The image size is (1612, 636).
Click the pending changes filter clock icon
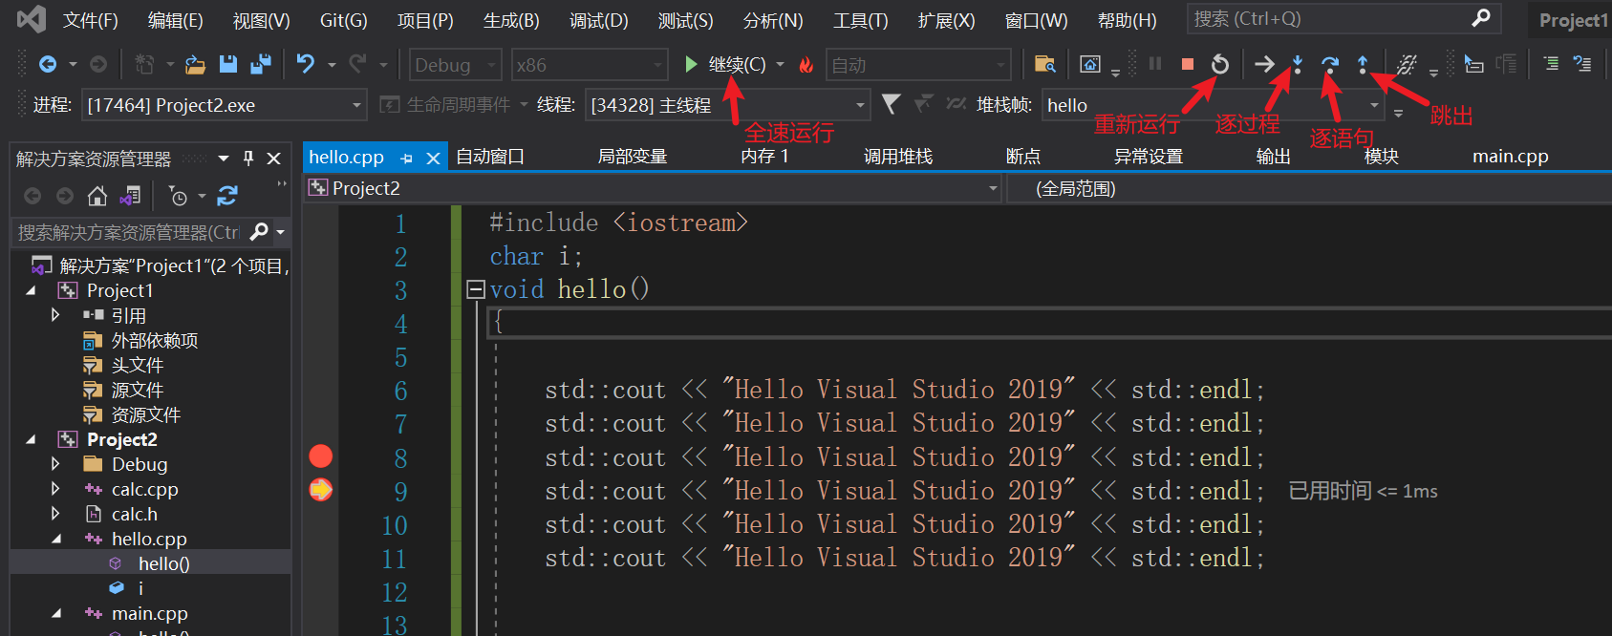178,196
